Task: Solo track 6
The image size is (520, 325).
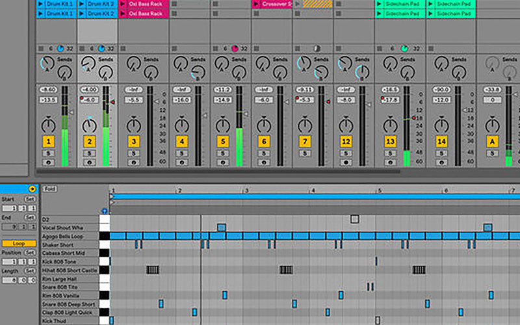Action: 264,153
